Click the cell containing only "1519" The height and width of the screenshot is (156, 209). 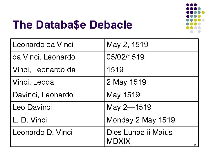point(115,70)
